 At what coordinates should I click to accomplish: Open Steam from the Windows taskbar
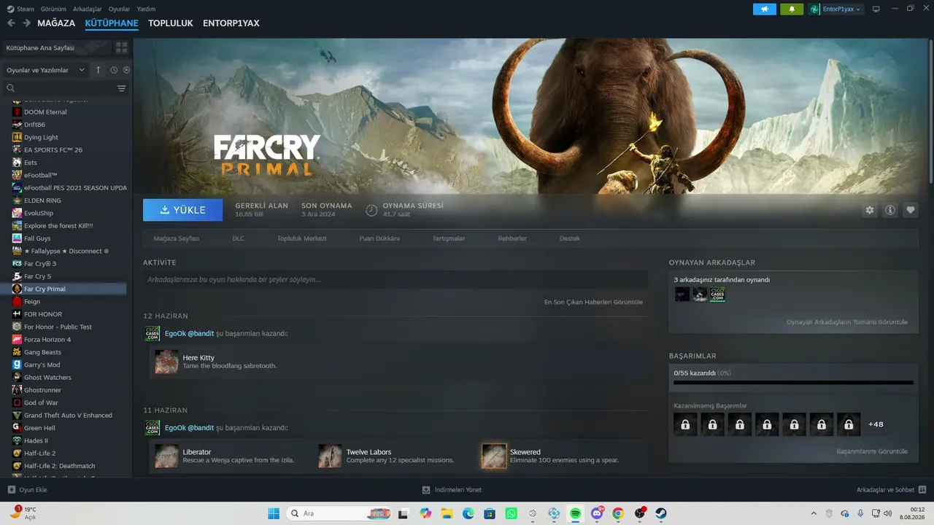click(x=661, y=513)
